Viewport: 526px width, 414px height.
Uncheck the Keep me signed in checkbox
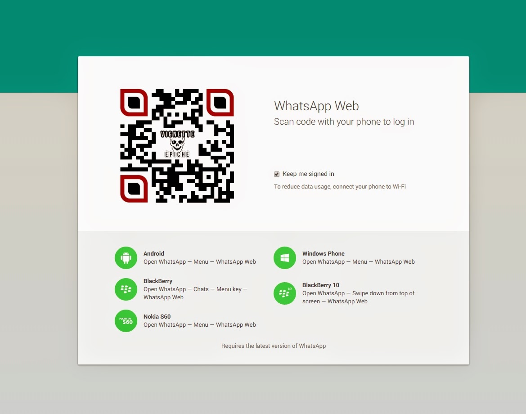click(277, 174)
